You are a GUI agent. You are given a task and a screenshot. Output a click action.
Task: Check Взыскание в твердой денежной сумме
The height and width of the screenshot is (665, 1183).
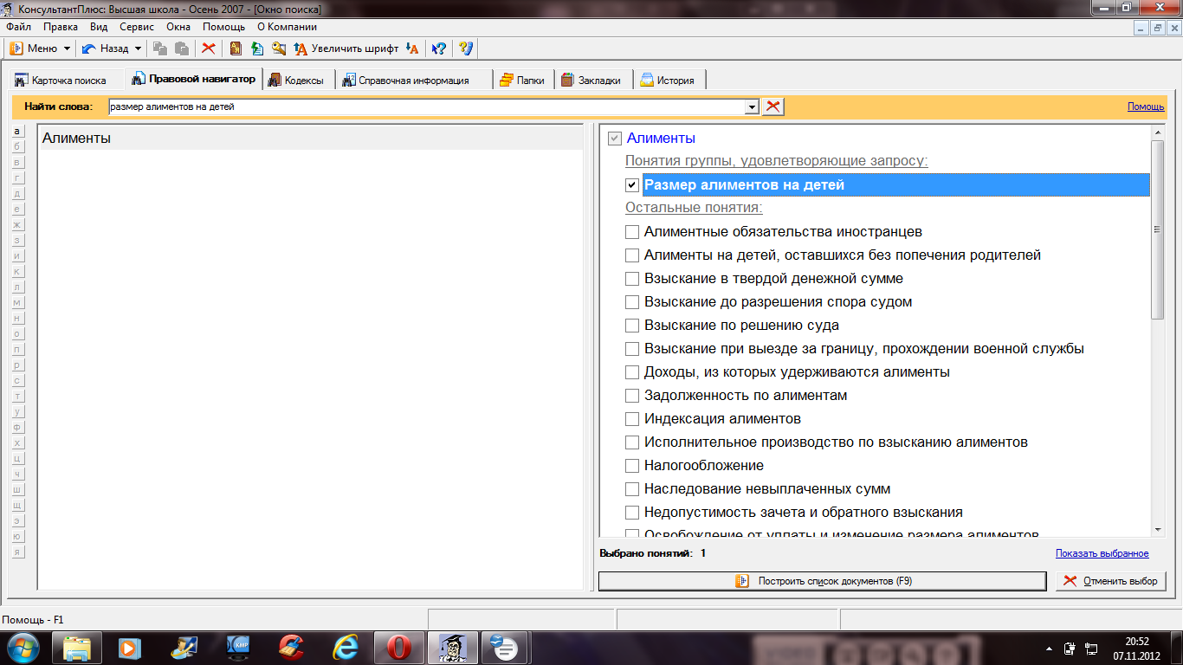click(x=632, y=279)
